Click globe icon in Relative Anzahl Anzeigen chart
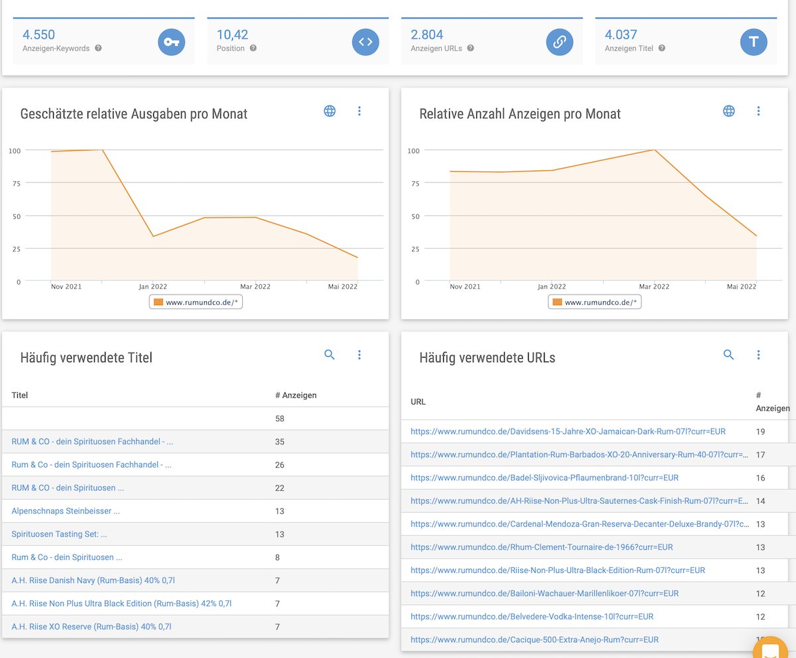This screenshot has width=796, height=658. pyautogui.click(x=729, y=111)
